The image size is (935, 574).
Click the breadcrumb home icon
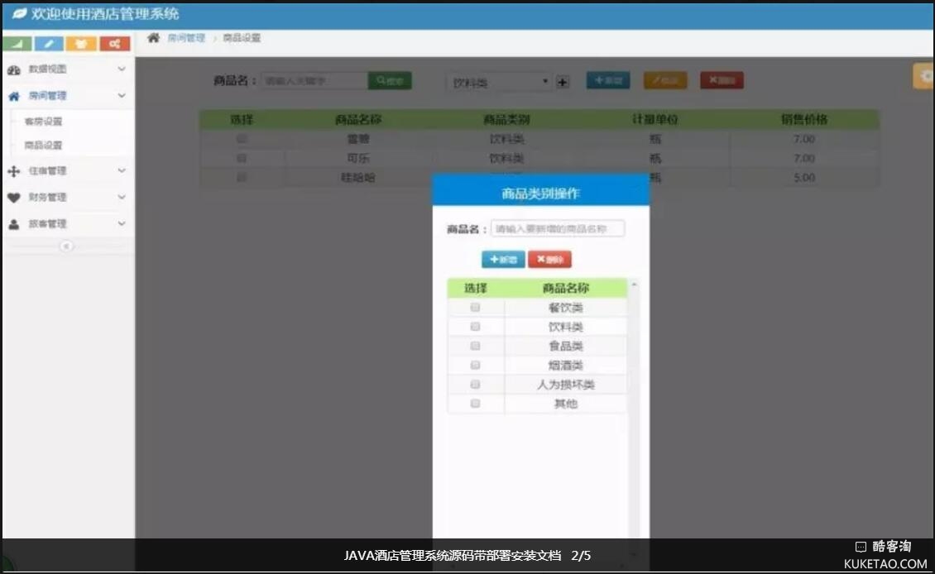[x=153, y=38]
